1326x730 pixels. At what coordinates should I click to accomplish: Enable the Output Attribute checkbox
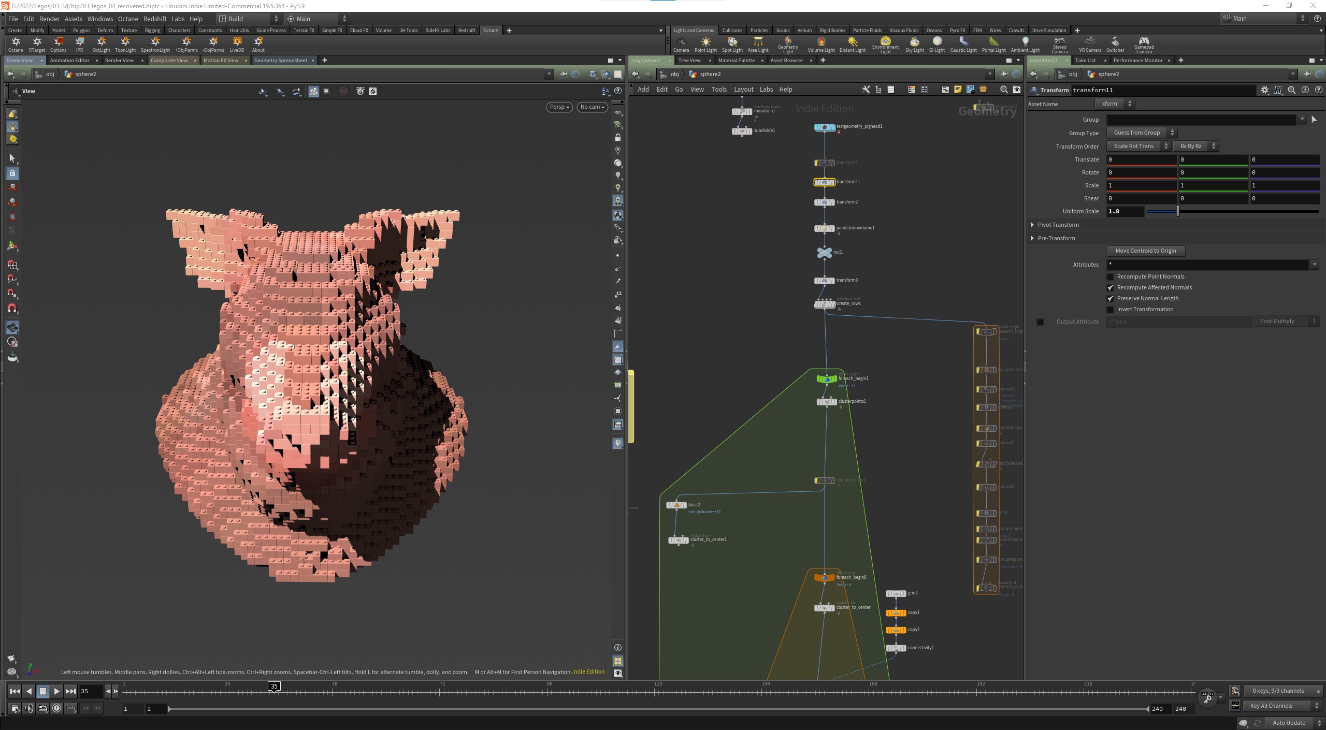1040,322
